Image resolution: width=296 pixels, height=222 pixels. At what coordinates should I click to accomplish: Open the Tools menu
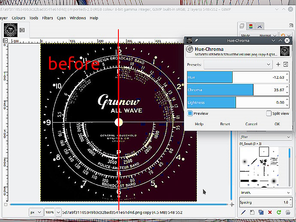(33, 18)
